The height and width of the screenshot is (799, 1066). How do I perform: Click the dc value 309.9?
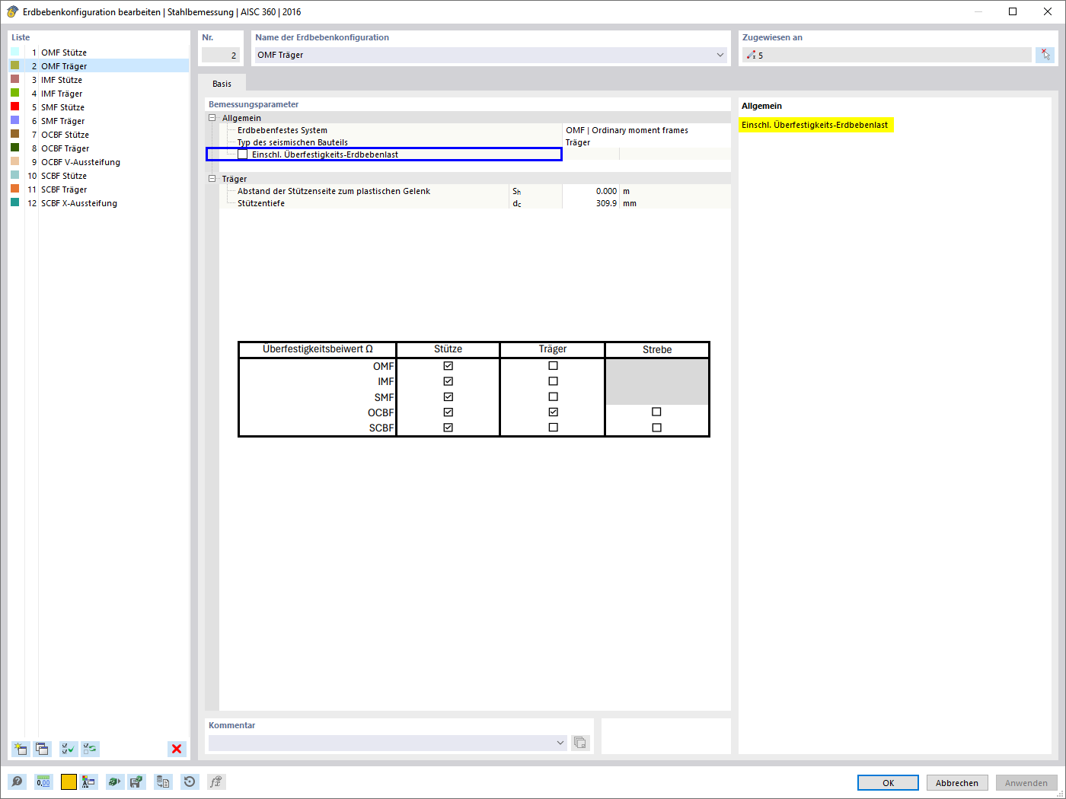click(606, 203)
